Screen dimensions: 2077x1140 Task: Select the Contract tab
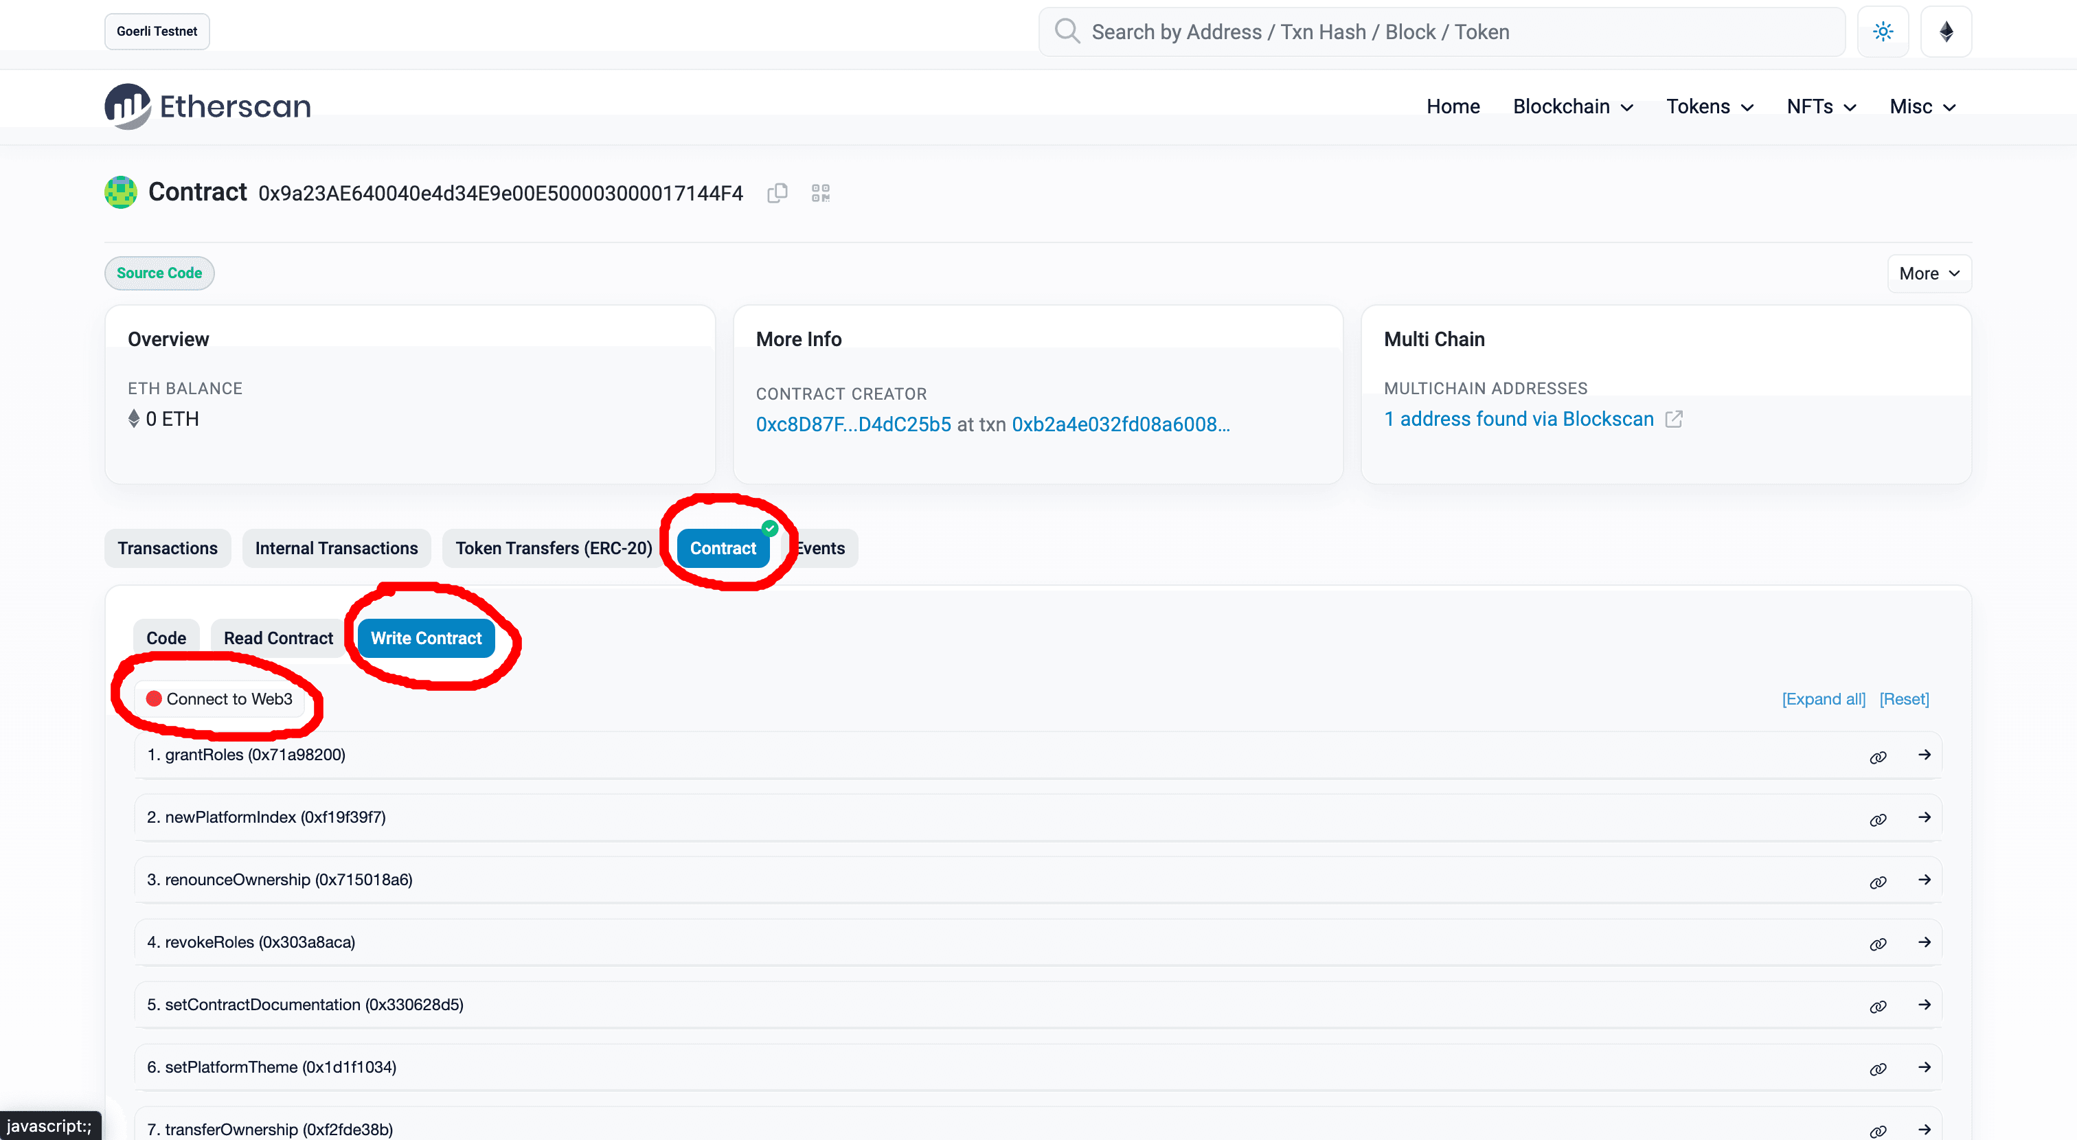723,548
